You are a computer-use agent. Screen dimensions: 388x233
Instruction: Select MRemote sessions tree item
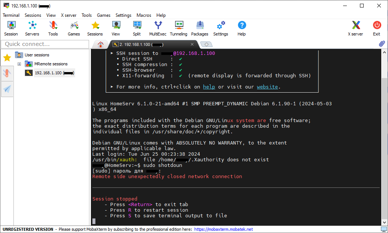tap(51, 64)
